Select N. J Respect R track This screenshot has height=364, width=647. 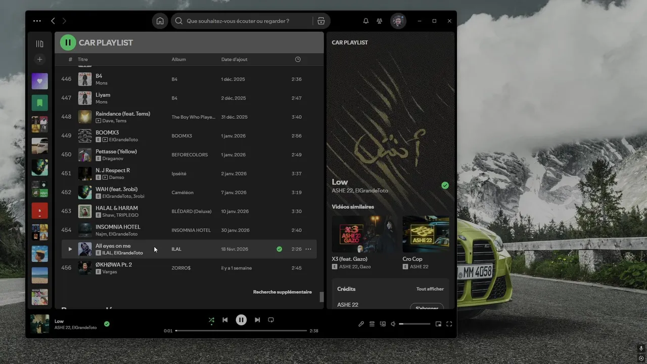coord(189,173)
